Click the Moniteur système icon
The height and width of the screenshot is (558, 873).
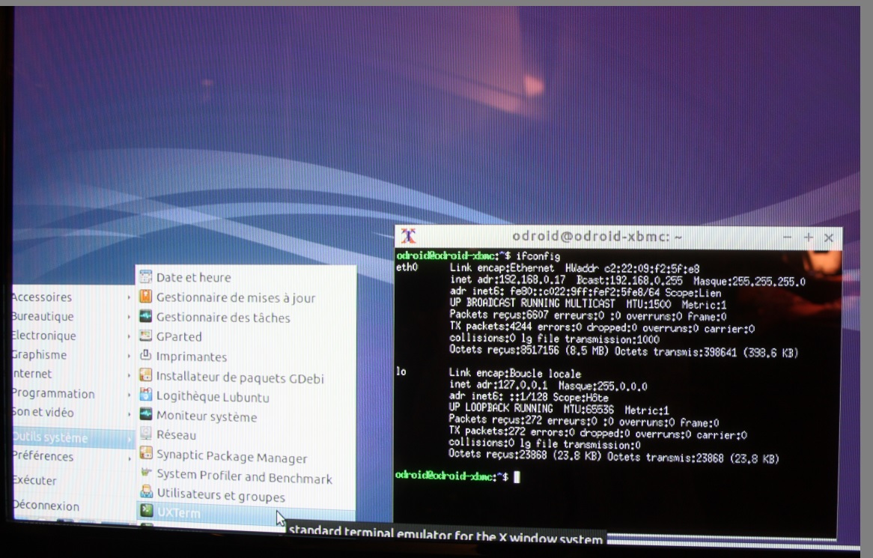click(146, 416)
